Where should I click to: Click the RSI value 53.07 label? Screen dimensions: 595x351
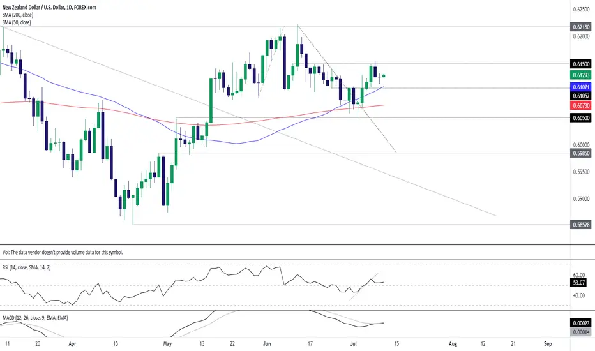pyautogui.click(x=578, y=282)
